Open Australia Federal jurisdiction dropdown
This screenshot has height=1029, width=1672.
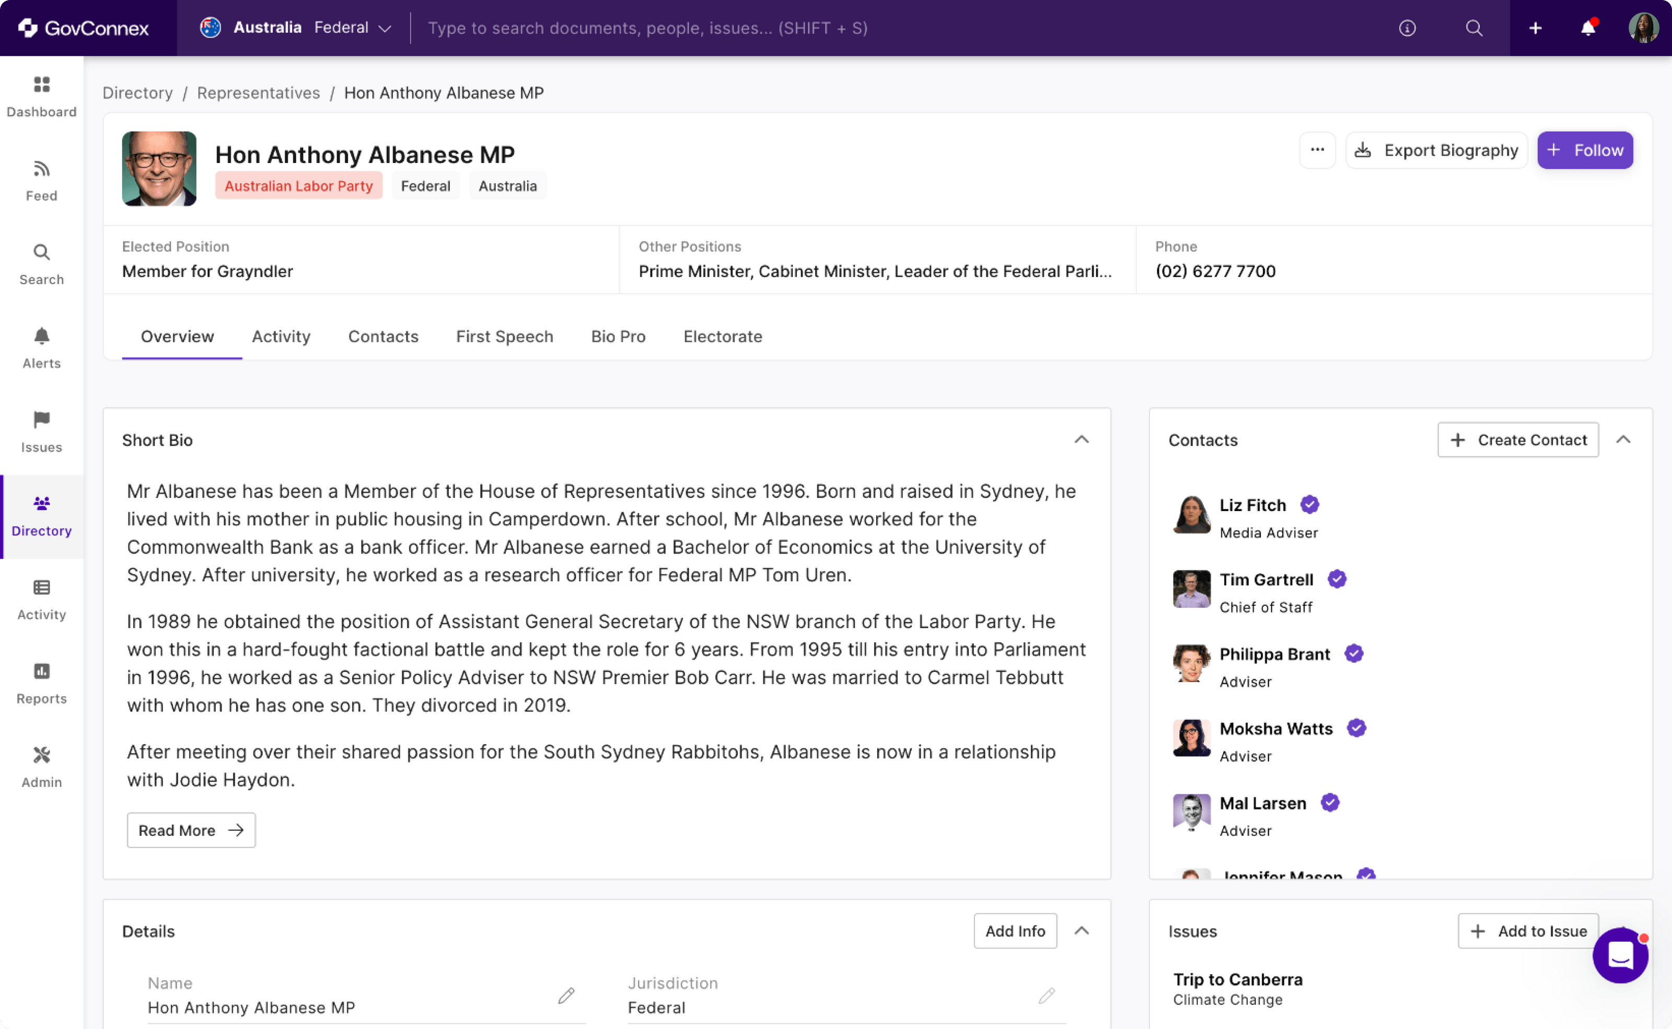click(x=296, y=28)
